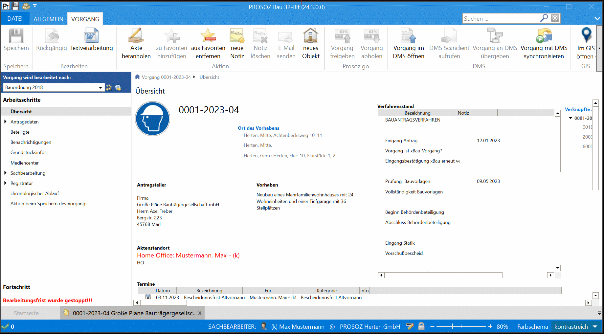The width and height of the screenshot is (604, 334).
Task: Click the zoom slider handle in status bar
Action: point(453,326)
